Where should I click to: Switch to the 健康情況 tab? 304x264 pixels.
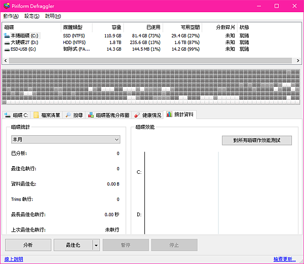147,115
